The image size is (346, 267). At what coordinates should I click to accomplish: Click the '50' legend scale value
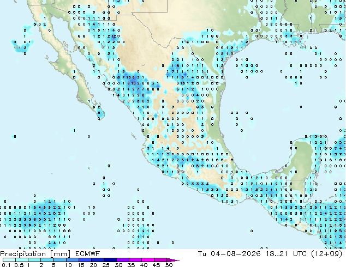tap(169, 265)
